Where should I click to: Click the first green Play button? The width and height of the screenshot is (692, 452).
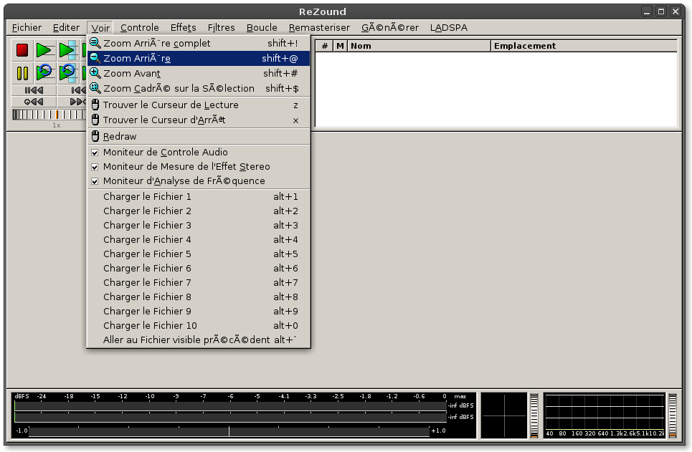[x=44, y=50]
